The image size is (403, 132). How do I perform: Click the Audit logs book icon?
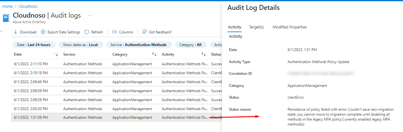(x=6, y=18)
